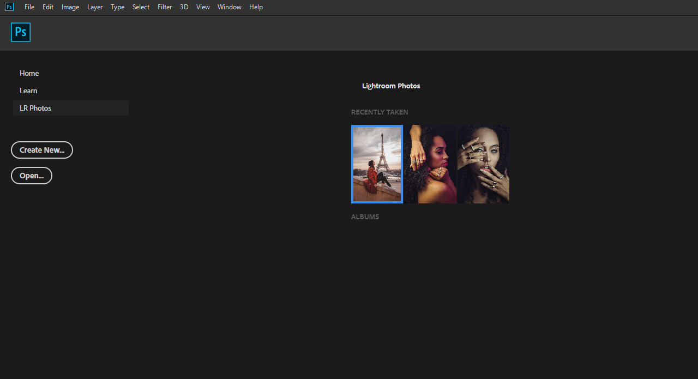Open the Select menu
Viewport: 698px width, 379px height.
141,7
